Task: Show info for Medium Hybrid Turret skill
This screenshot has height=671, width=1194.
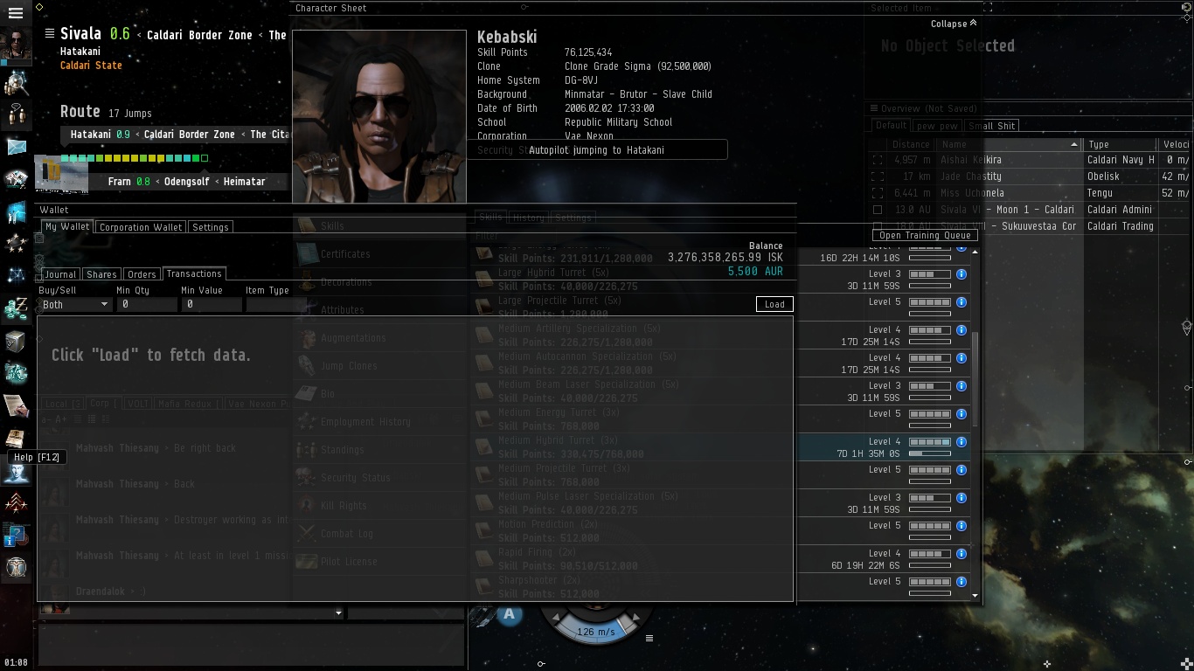Action: tap(961, 442)
